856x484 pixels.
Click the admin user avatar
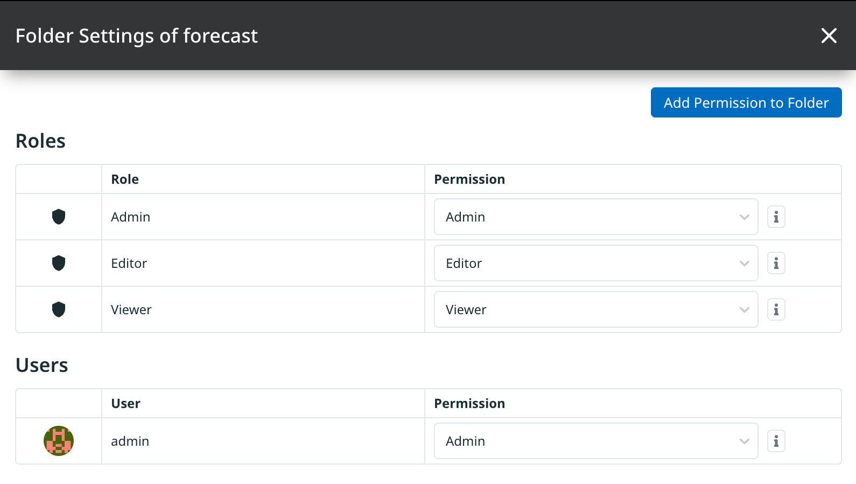pos(59,441)
